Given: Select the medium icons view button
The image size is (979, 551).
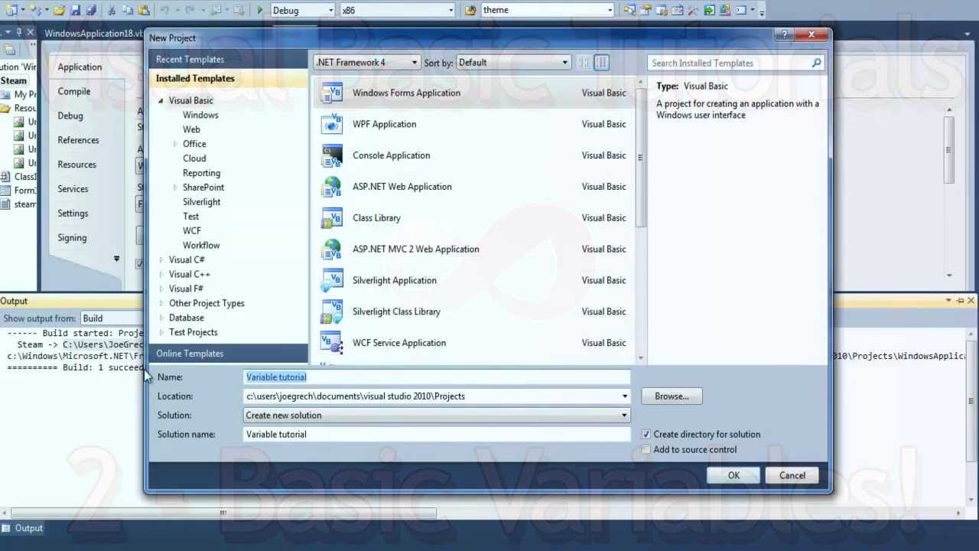Looking at the screenshot, I should coord(602,63).
